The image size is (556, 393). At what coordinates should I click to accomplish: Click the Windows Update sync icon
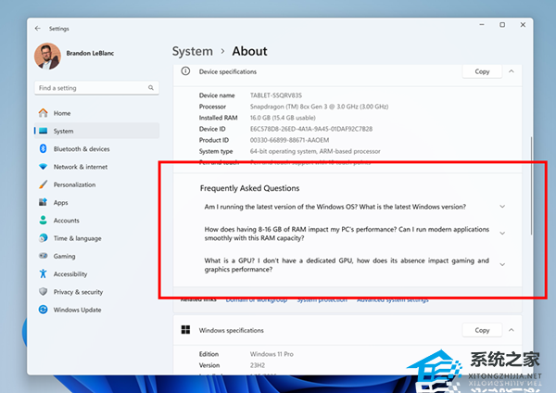44,310
